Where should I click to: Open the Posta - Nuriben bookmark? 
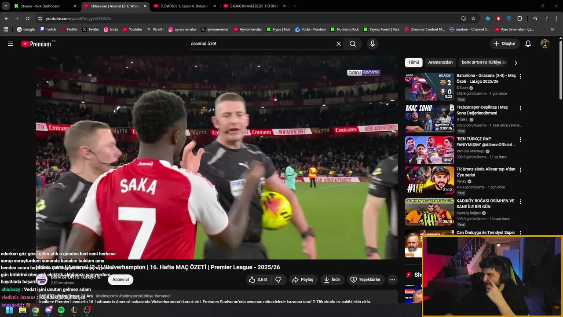coord(310,29)
